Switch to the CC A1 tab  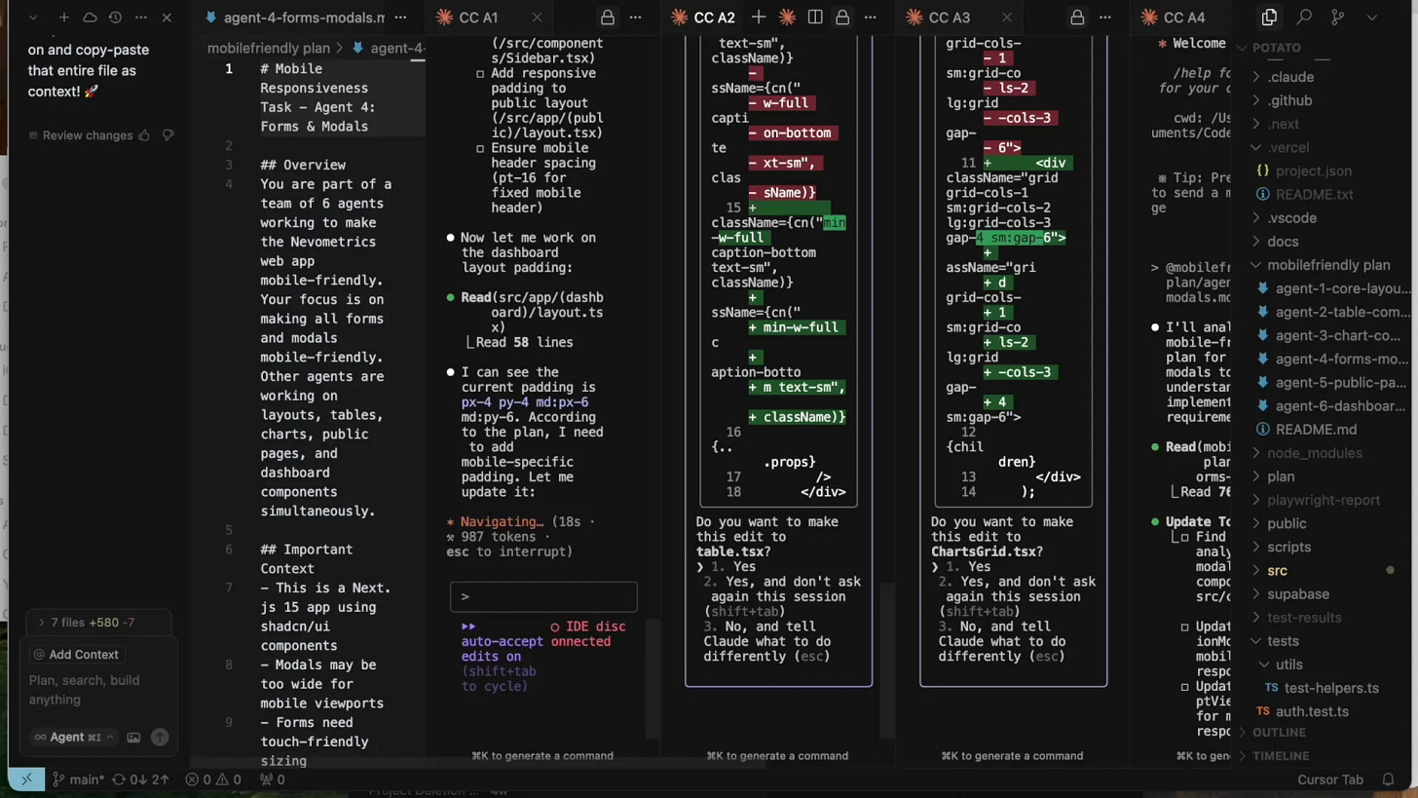(x=477, y=18)
